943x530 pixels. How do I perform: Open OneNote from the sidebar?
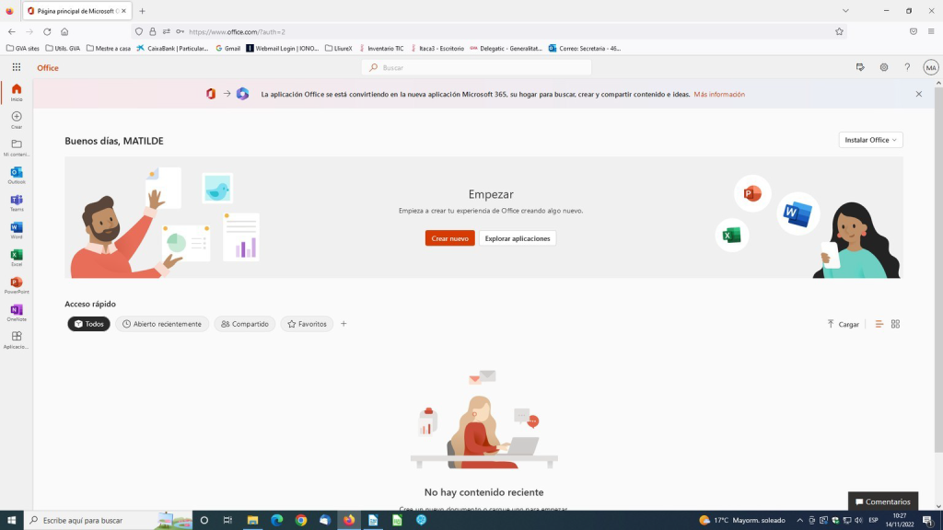click(x=17, y=312)
